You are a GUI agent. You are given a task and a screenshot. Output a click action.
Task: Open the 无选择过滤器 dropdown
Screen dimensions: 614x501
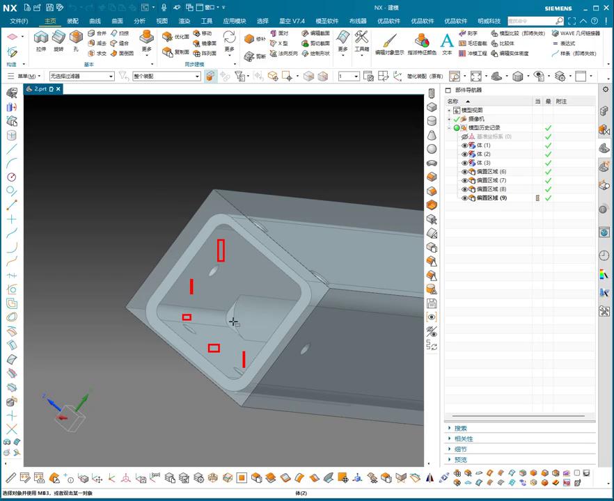tap(81, 76)
